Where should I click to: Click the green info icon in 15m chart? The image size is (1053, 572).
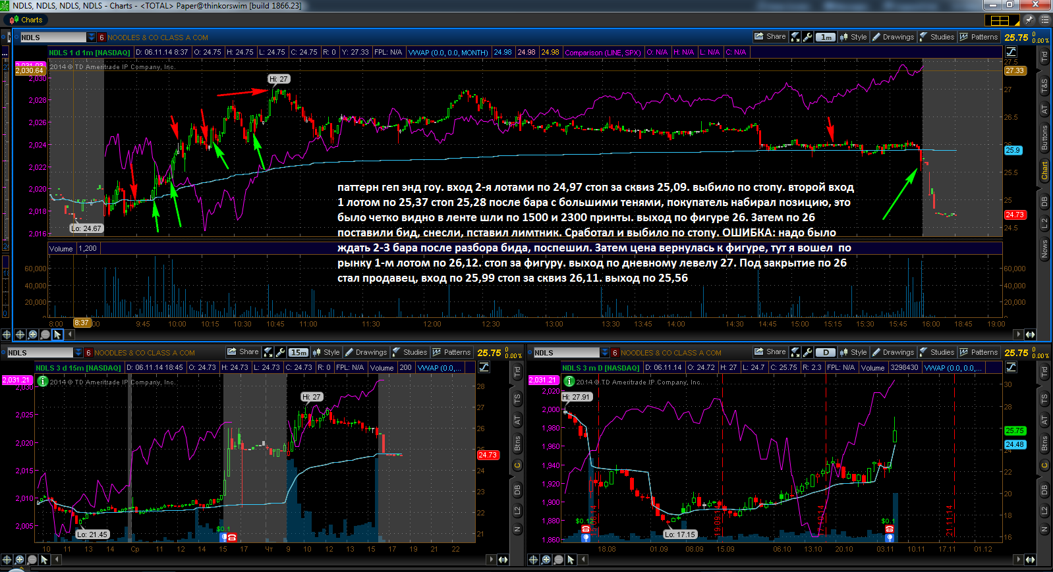click(x=42, y=380)
